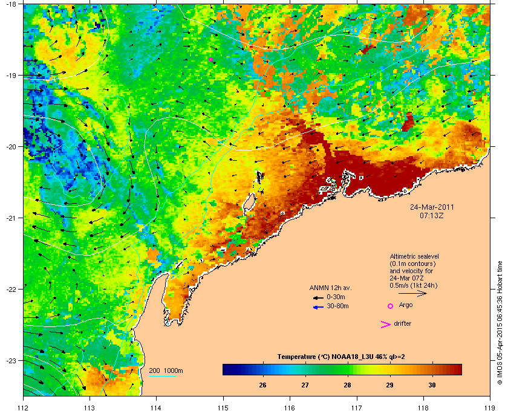Viewport: 508px width, 411px height.
Task: Click the blue 30-80m arrow in the legend
Action: (x=318, y=307)
